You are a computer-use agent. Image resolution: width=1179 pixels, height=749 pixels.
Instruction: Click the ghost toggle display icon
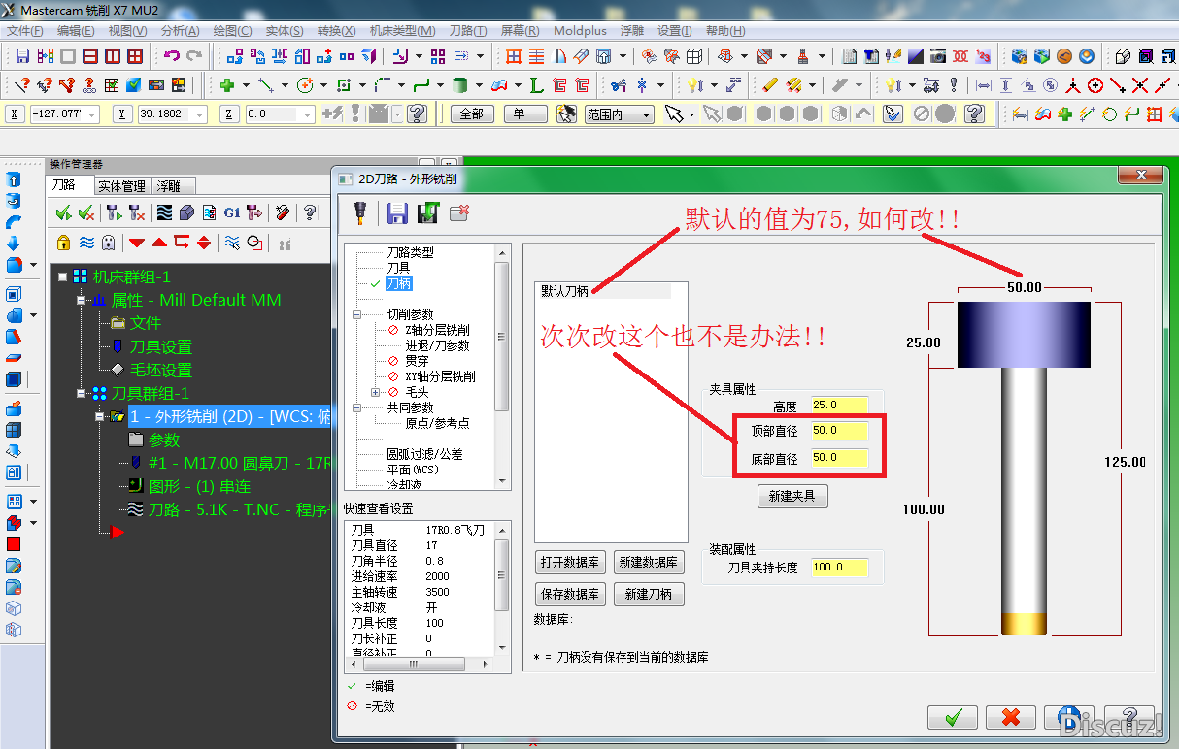click(109, 243)
